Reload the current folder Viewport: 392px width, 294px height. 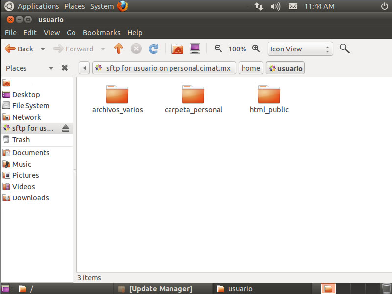click(153, 49)
